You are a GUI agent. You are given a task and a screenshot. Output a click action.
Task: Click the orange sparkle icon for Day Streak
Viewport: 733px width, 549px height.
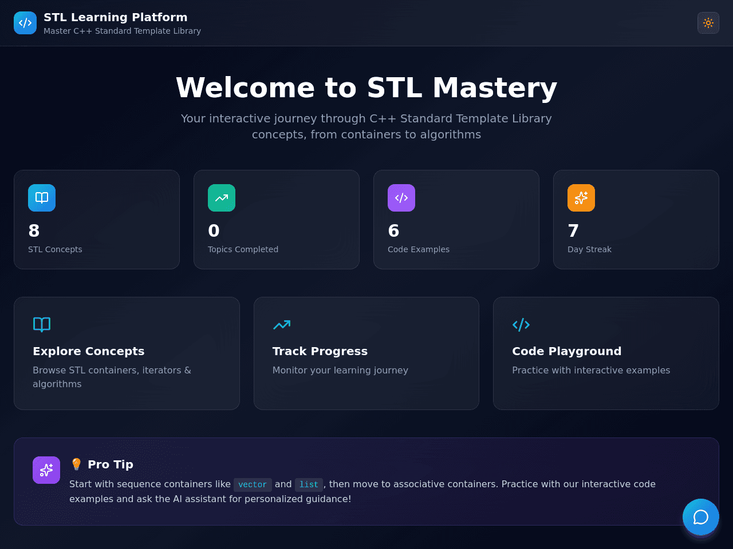click(581, 198)
